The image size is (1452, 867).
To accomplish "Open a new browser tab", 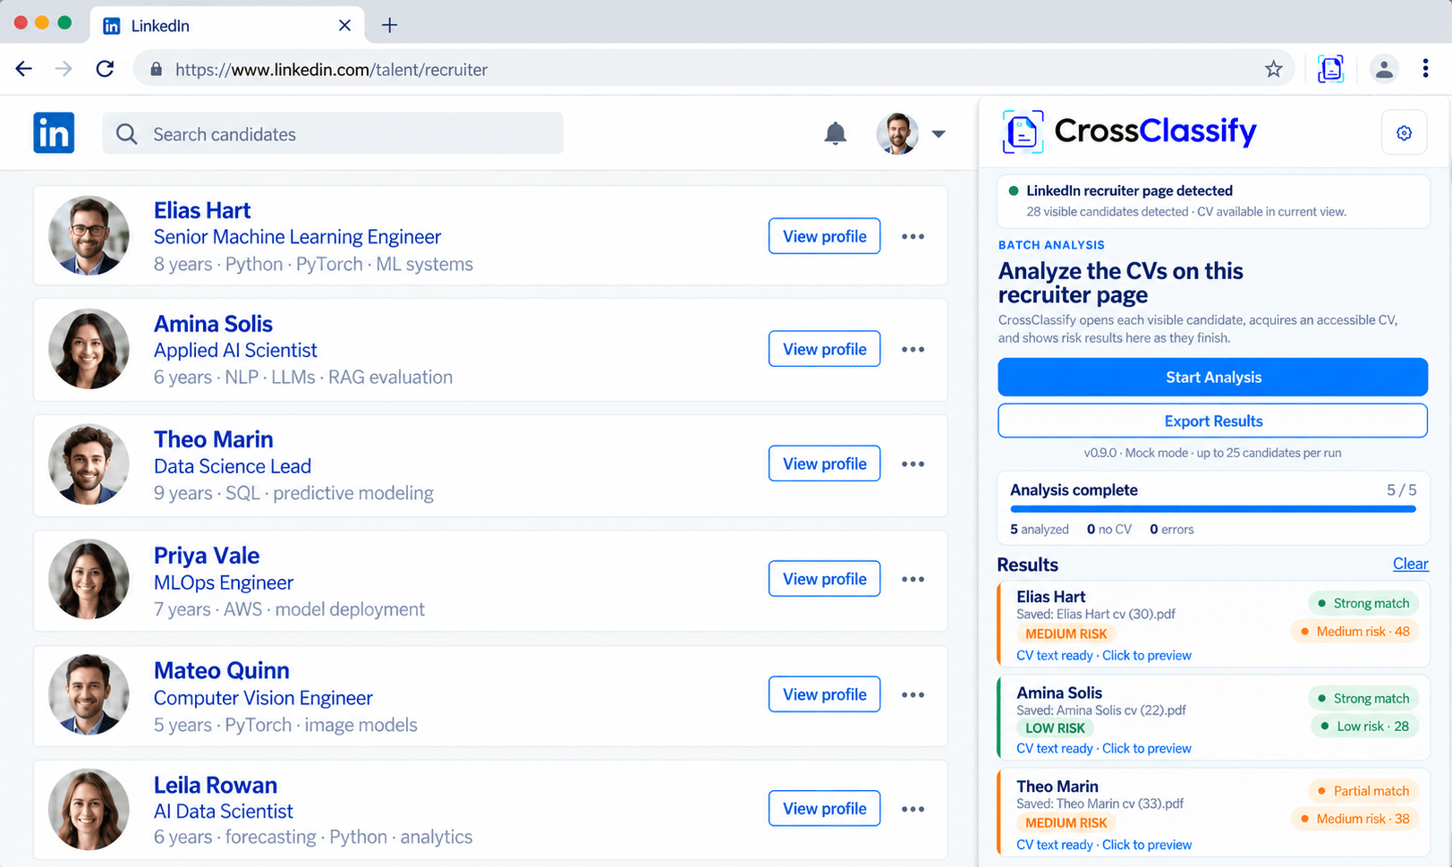I will [x=389, y=25].
